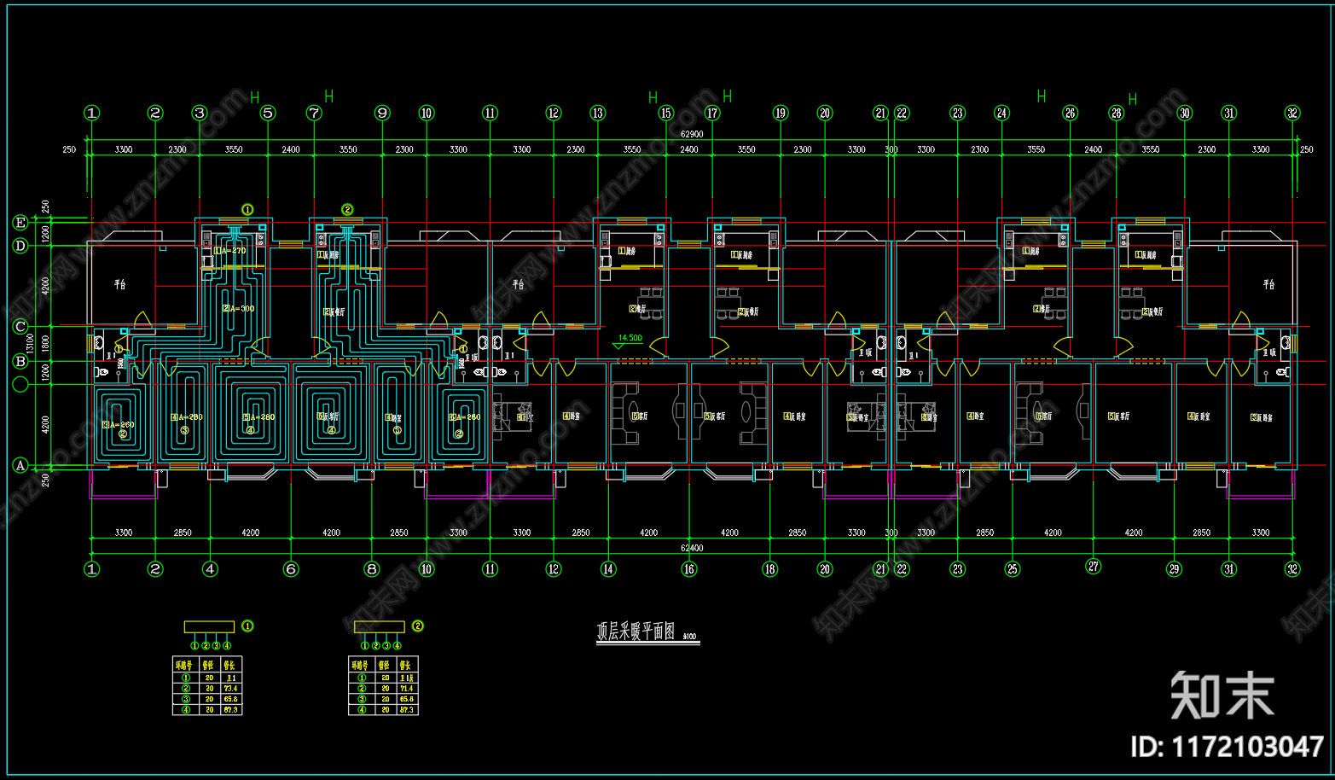This screenshot has height=780, width=1335.
Task: Click the ID: 1172103047 text
Action: tap(1227, 748)
